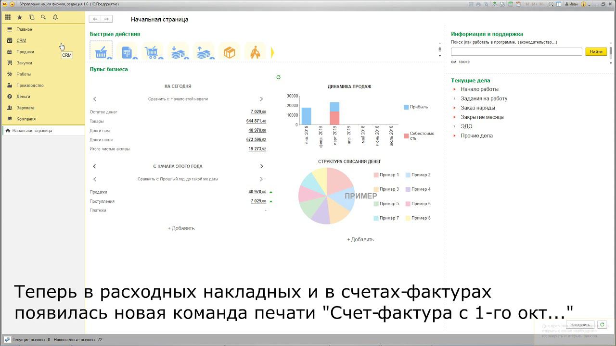Refresh Пульс бизнеса green icon

coord(278,77)
